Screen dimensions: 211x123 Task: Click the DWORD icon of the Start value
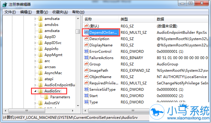[86, 96]
